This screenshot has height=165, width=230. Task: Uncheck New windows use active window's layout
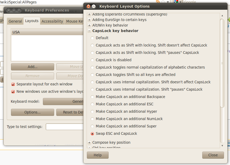tap(13, 92)
